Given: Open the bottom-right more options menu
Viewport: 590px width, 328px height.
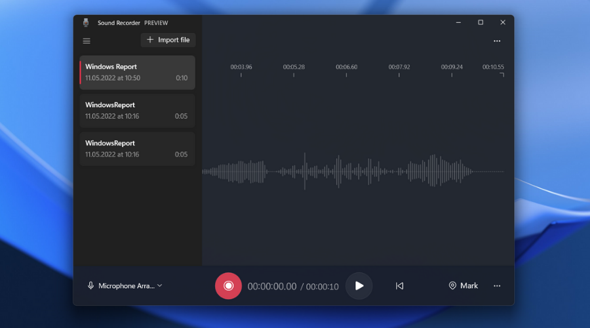Looking at the screenshot, I should click(497, 286).
